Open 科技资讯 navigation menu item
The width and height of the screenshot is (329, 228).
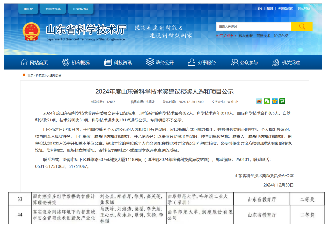point(118,62)
